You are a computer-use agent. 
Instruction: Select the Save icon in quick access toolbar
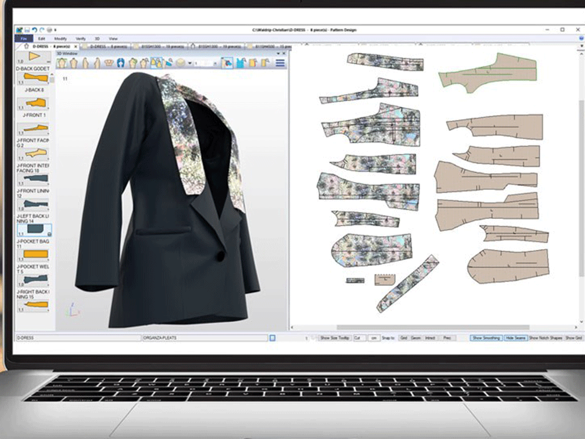[x=27, y=30]
